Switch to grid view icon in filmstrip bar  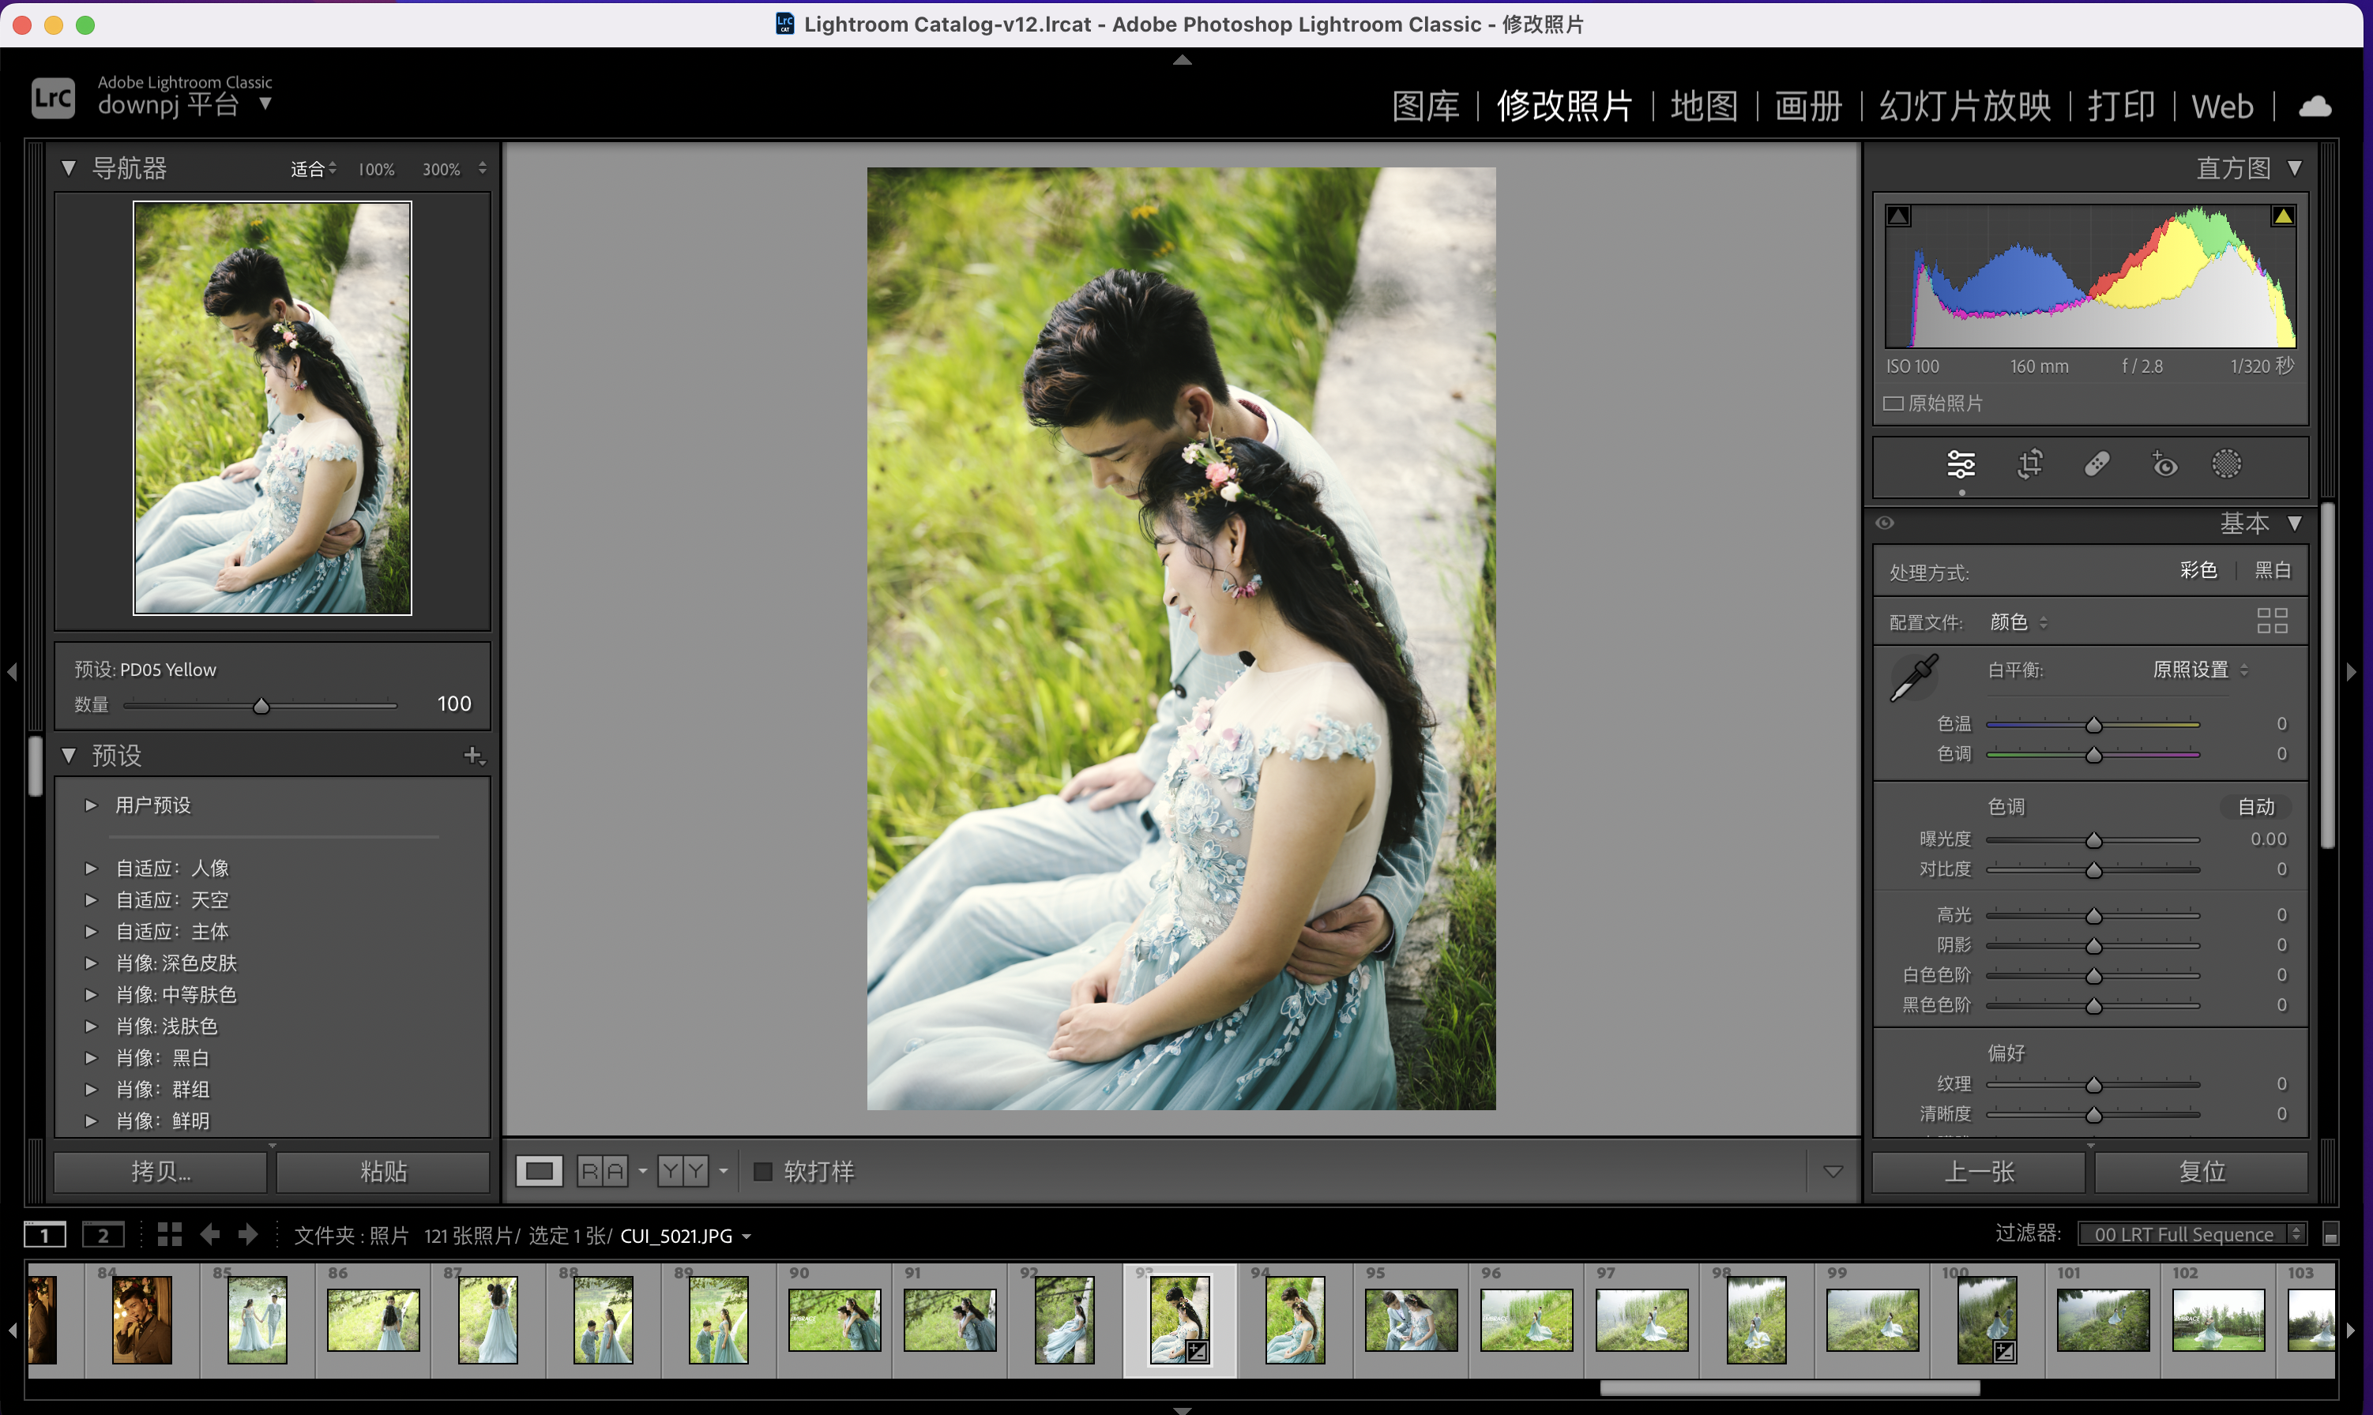[x=170, y=1235]
